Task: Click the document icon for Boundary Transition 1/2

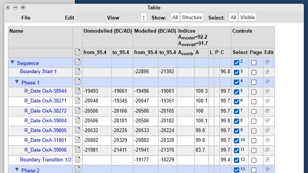Action: pos(77,159)
